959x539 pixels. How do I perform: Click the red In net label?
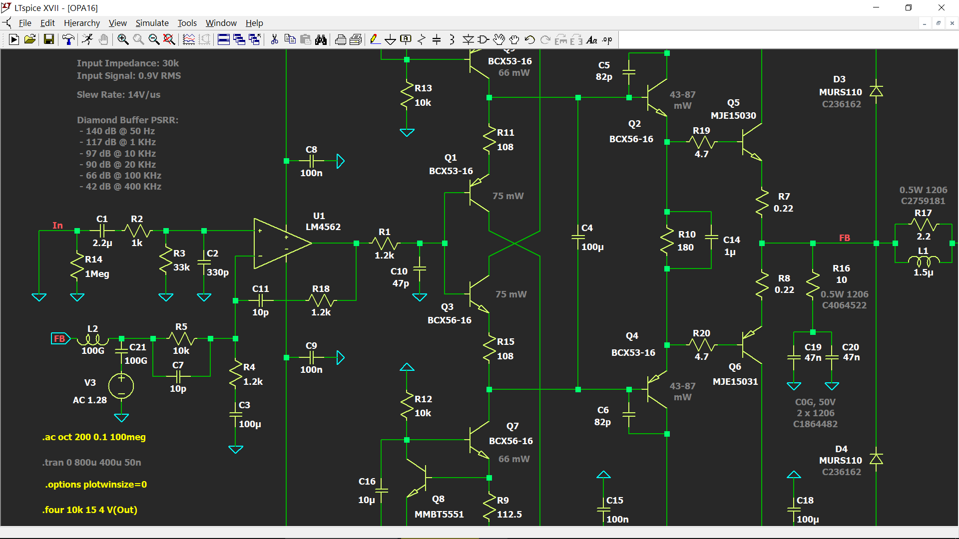(x=58, y=226)
